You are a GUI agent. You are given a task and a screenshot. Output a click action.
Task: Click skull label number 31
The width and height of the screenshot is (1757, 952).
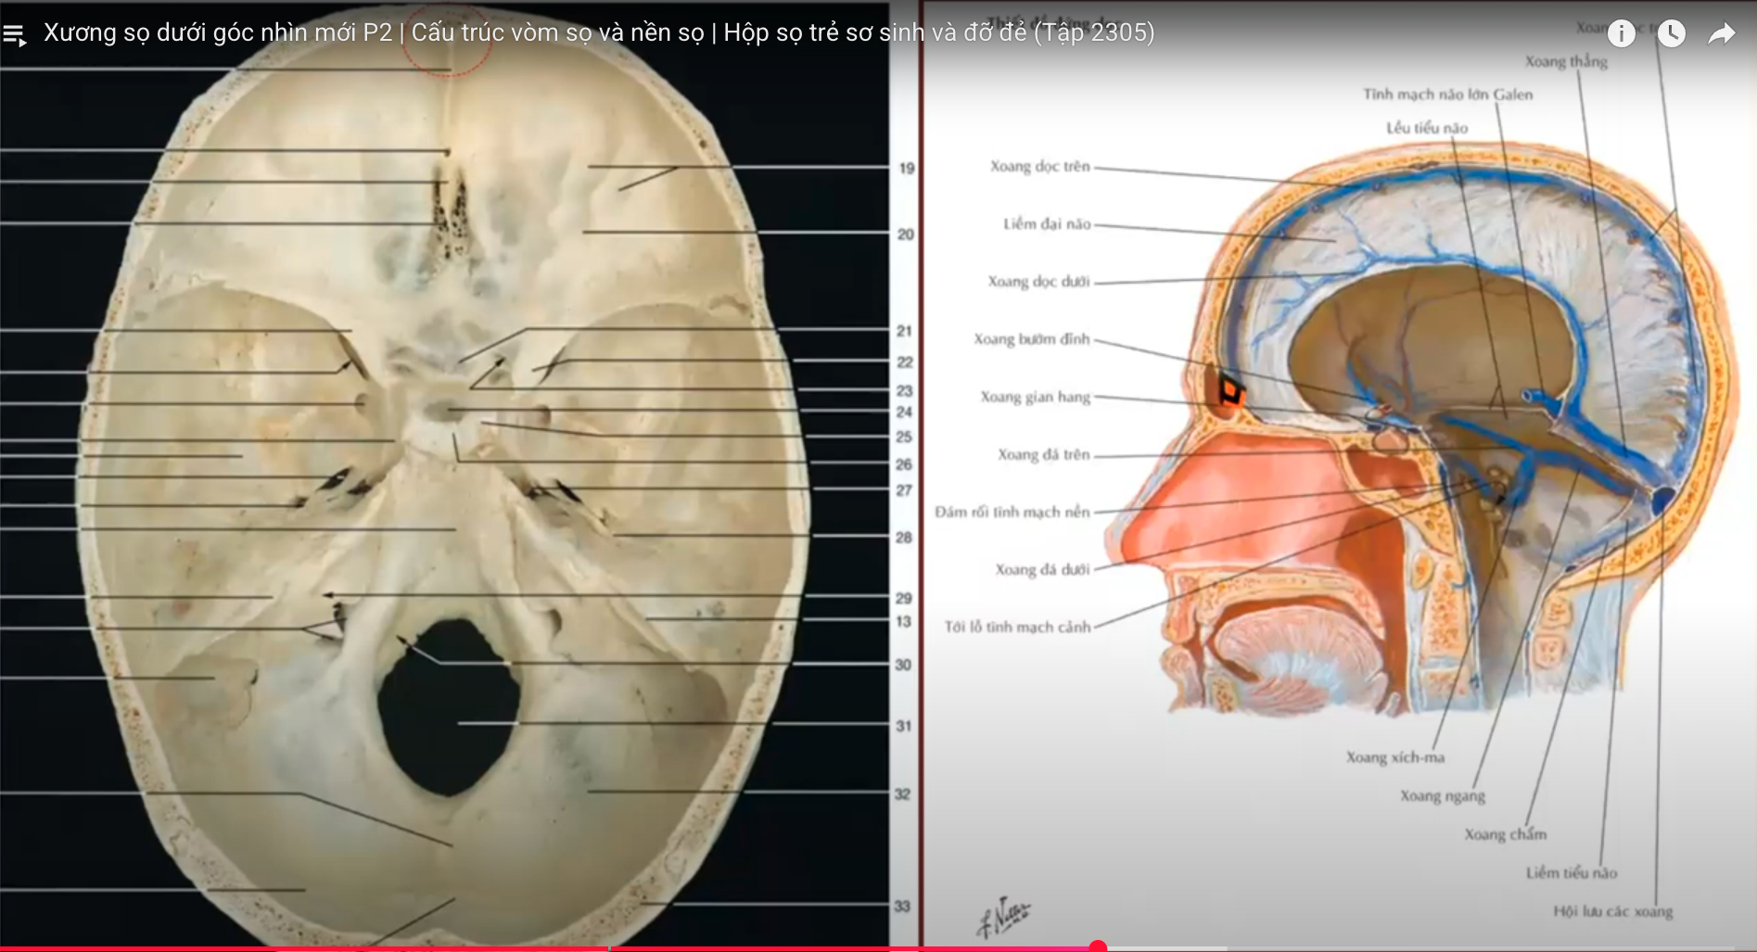tap(903, 726)
